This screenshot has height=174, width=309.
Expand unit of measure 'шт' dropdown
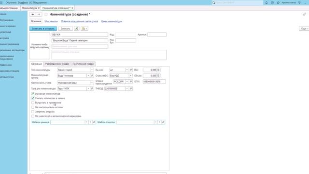pos(127,70)
